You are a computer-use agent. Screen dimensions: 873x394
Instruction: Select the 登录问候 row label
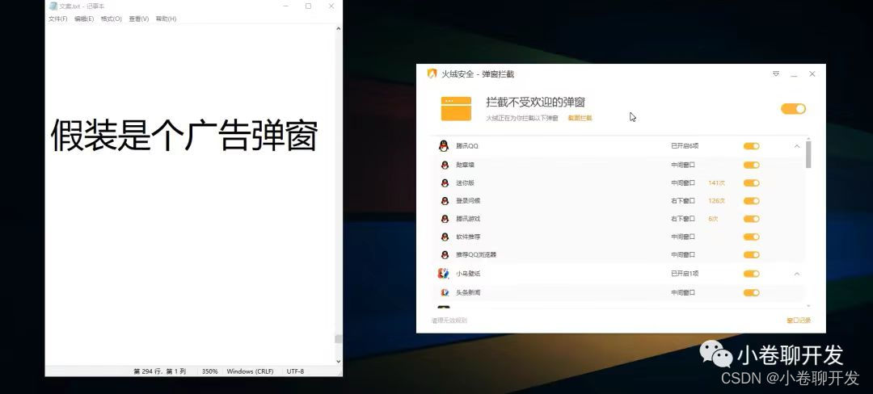click(468, 201)
